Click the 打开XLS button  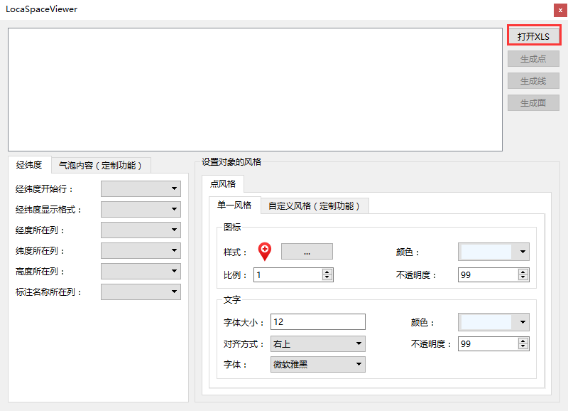coord(533,36)
